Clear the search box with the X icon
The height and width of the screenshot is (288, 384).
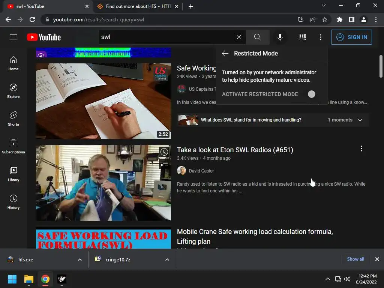(x=239, y=37)
